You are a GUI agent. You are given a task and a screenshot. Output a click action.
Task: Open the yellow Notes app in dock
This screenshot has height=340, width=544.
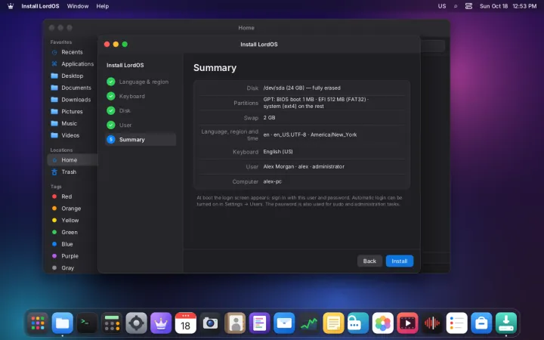333,323
